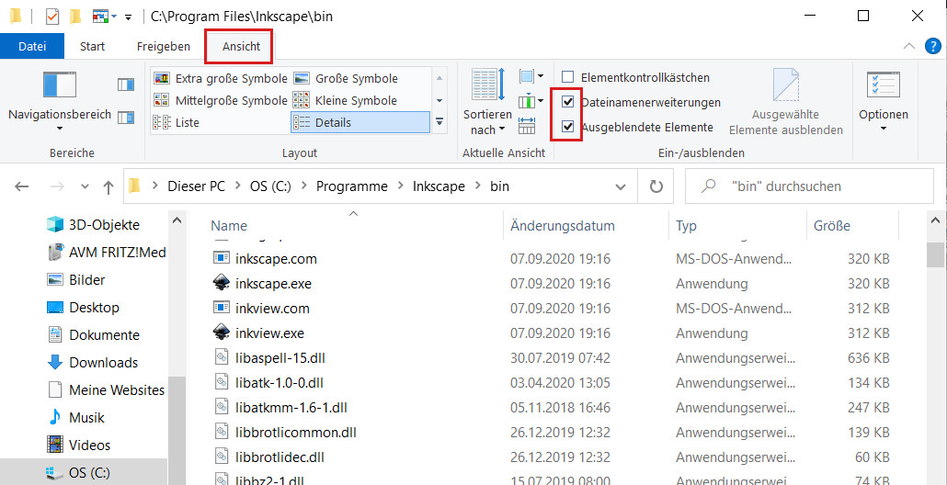Go up one folder level
947x485 pixels.
click(x=108, y=186)
